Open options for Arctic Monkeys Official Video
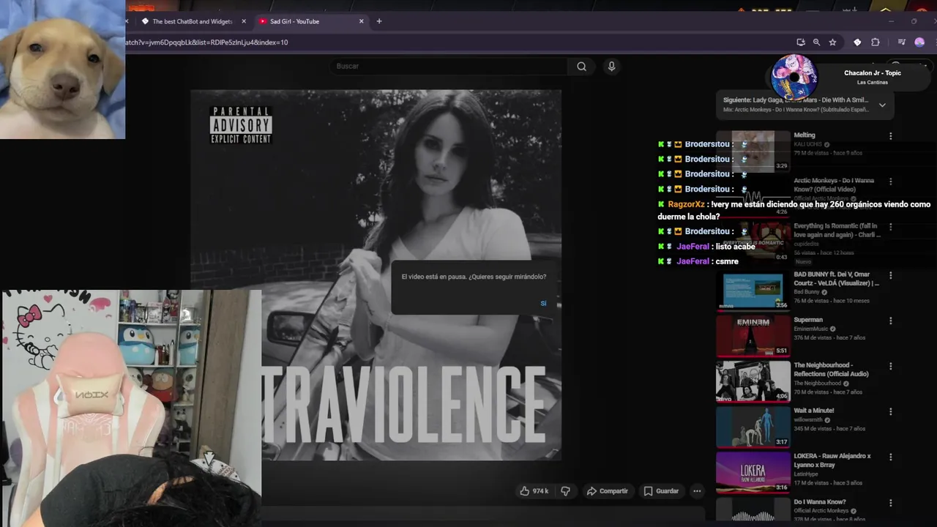 coord(890,182)
